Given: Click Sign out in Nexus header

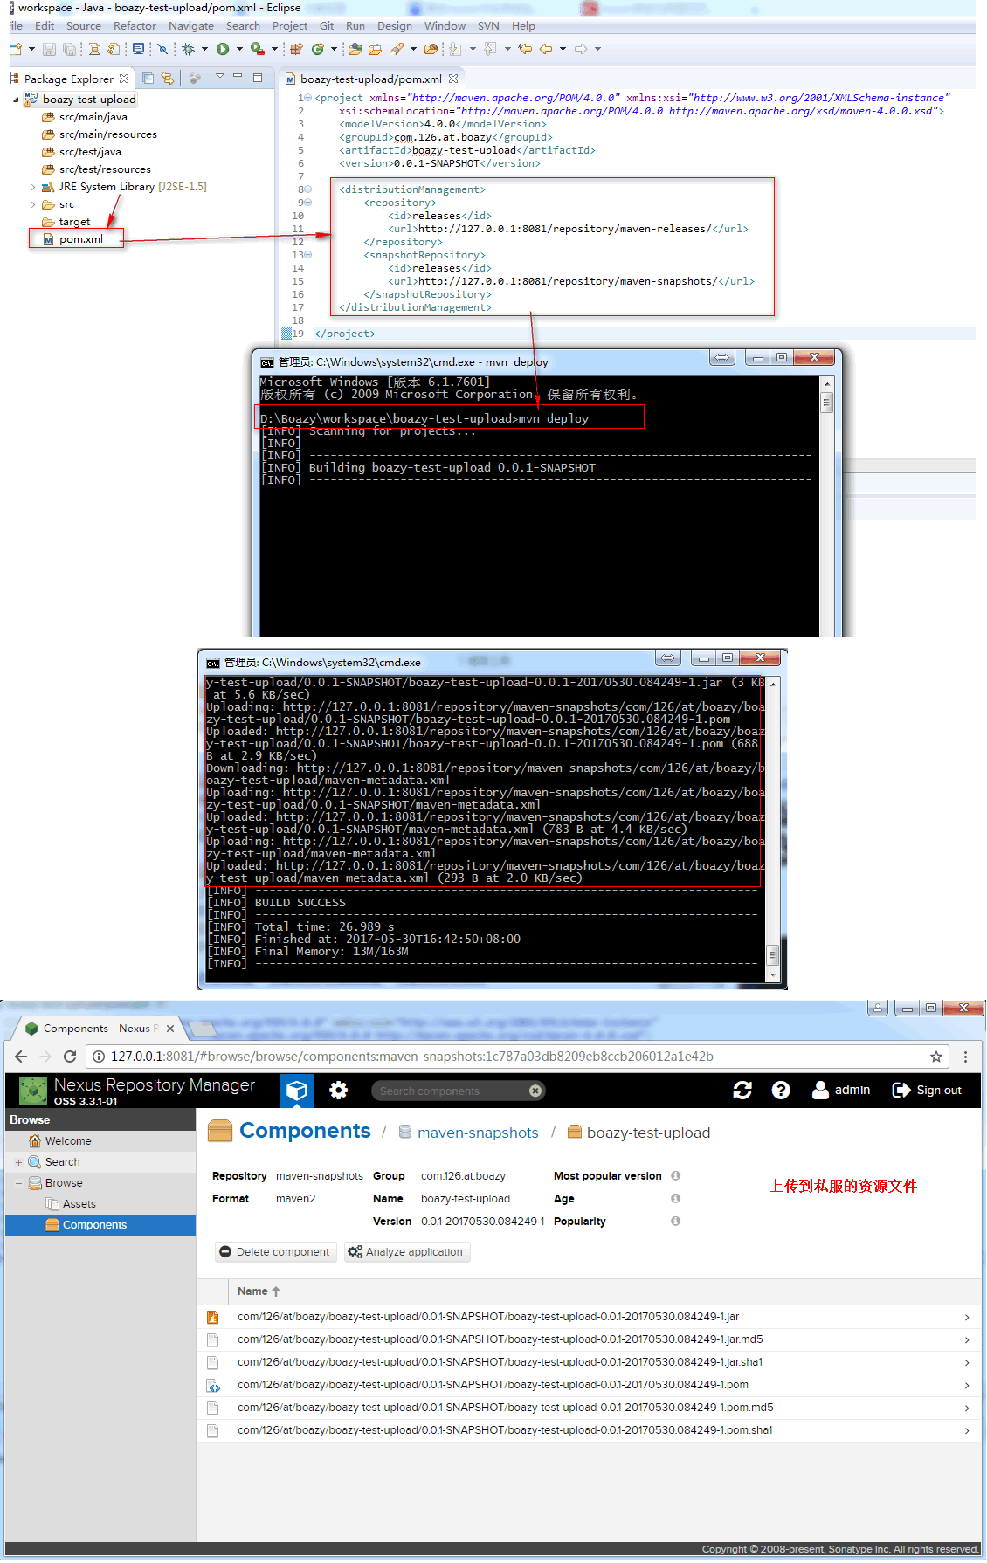Looking at the screenshot, I should coord(927,1091).
